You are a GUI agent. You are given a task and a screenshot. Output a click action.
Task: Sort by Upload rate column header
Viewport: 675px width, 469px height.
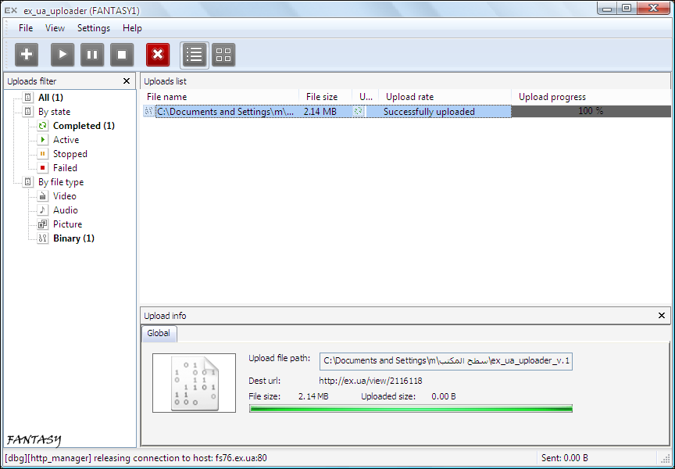445,97
